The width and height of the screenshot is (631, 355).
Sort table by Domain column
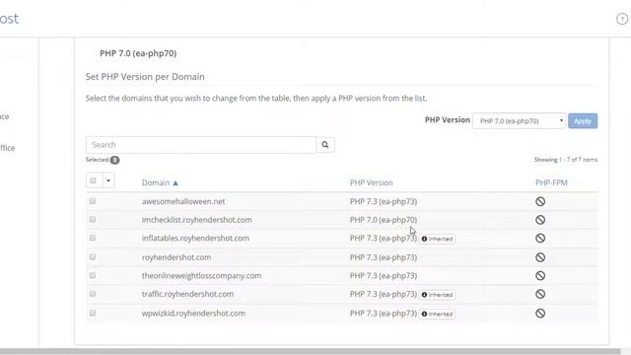tap(156, 182)
